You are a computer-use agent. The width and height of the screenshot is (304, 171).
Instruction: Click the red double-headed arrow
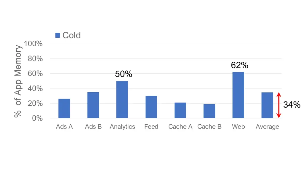point(278,105)
